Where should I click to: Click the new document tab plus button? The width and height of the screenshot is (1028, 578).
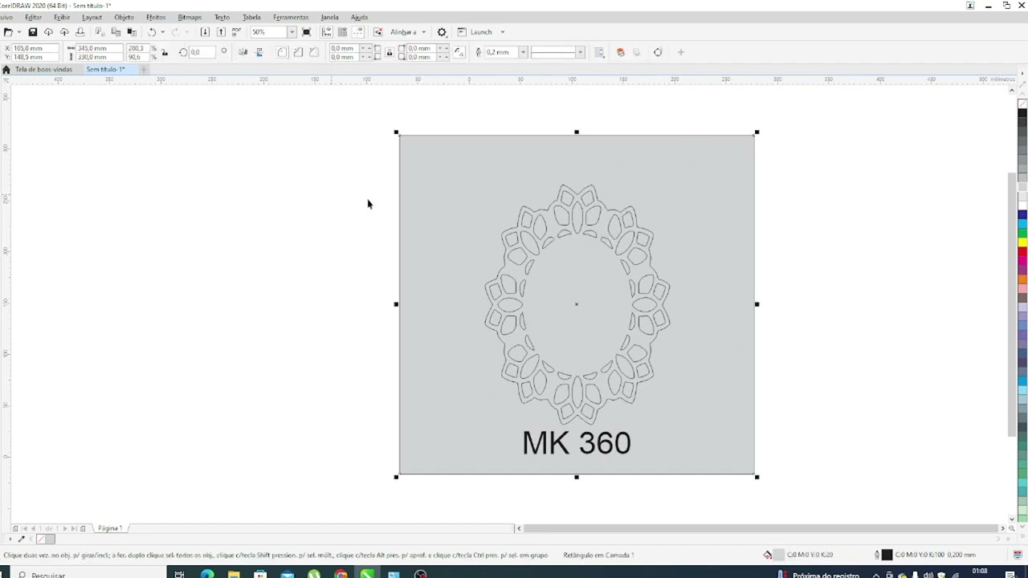pyautogui.click(x=143, y=69)
